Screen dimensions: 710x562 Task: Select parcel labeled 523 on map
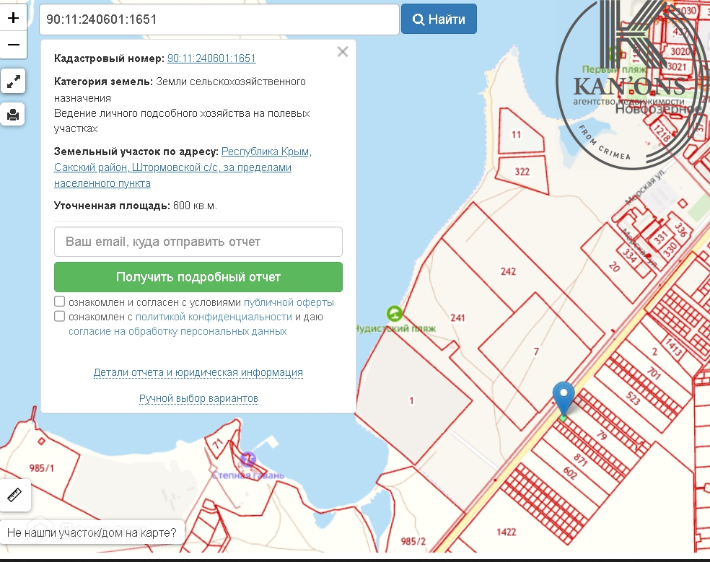[x=633, y=398]
